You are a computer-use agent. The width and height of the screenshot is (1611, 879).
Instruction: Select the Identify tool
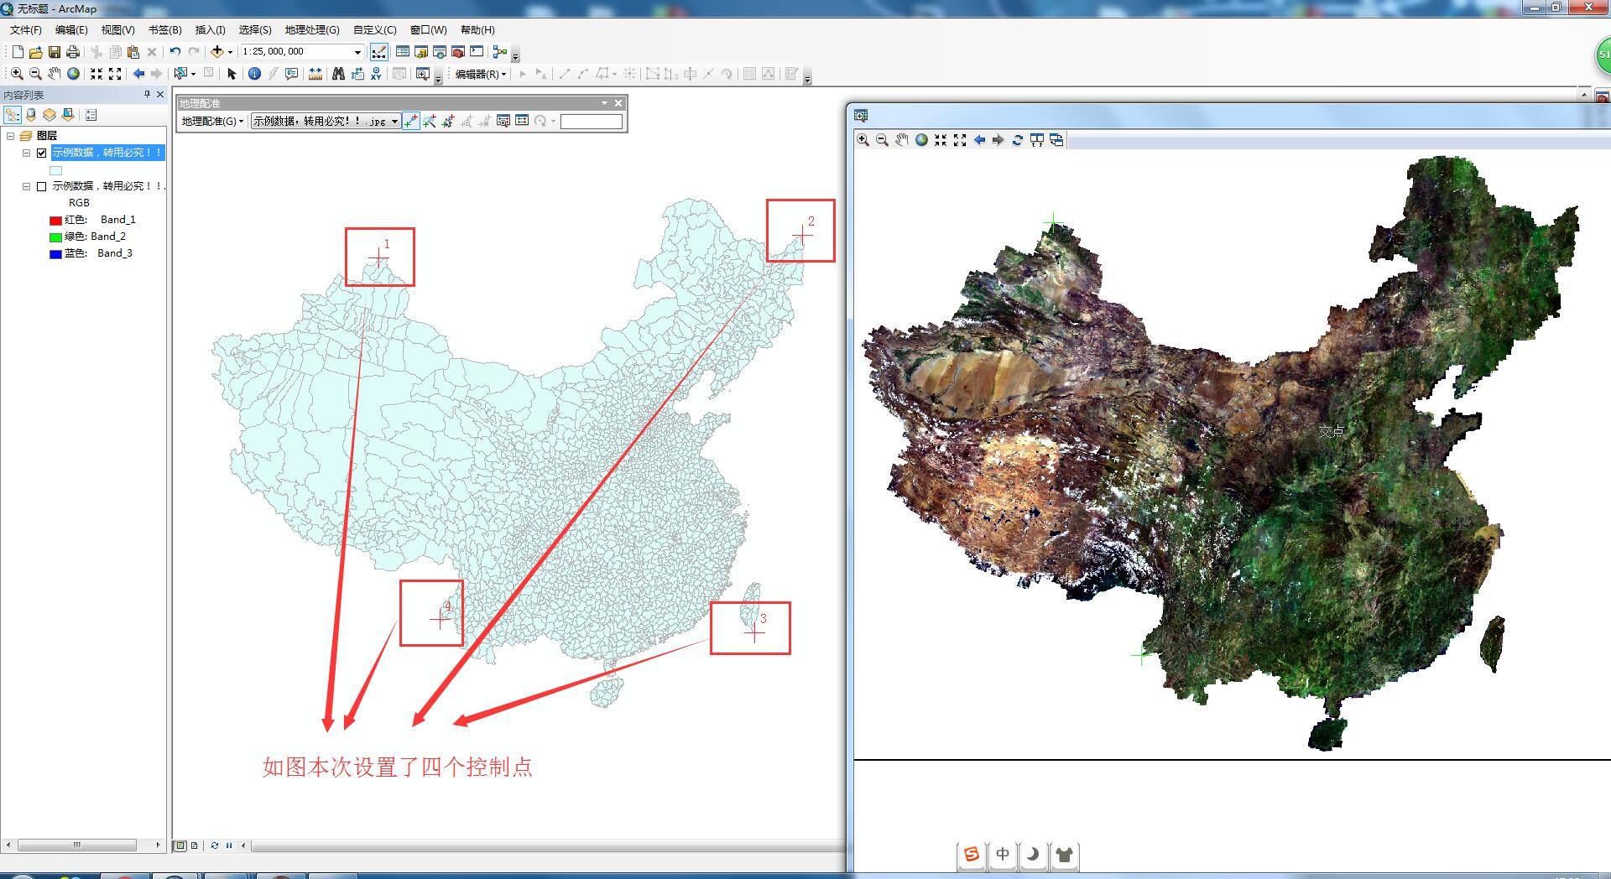[254, 74]
